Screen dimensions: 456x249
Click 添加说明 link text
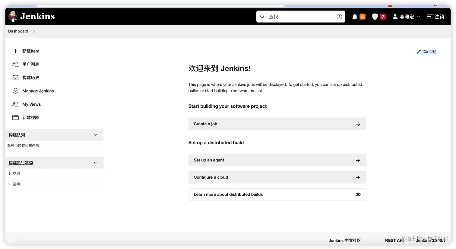429,52
